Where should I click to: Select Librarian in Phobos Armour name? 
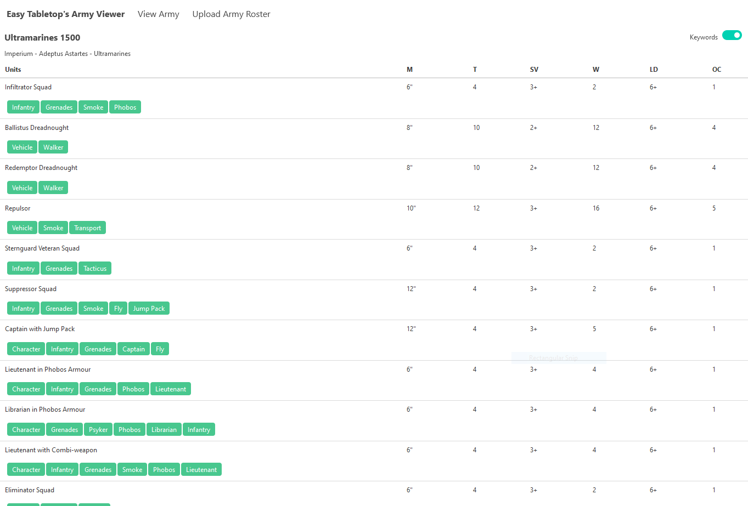click(x=45, y=410)
